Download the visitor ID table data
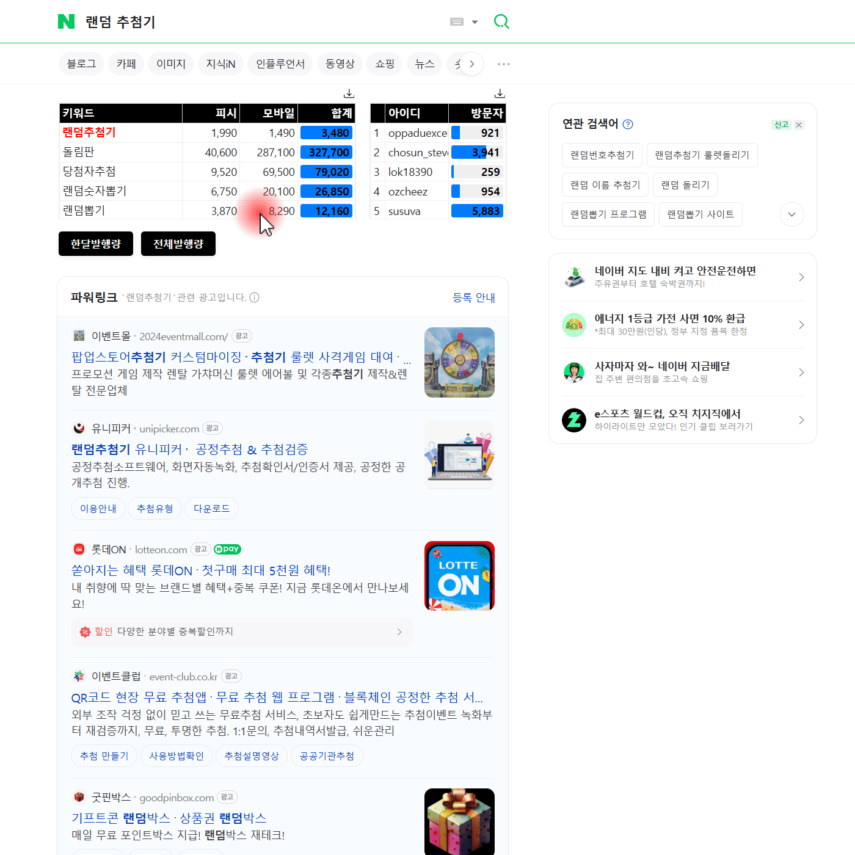Viewport: 855px width, 855px height. click(x=500, y=93)
